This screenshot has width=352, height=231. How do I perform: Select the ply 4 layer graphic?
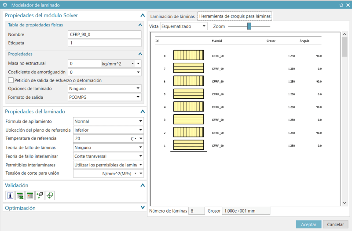189,106
